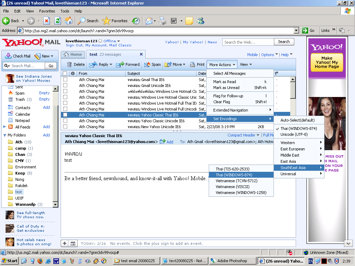This screenshot has width=355, height=266.
Task: Click the Delete trash icon
Action: pos(69,64)
